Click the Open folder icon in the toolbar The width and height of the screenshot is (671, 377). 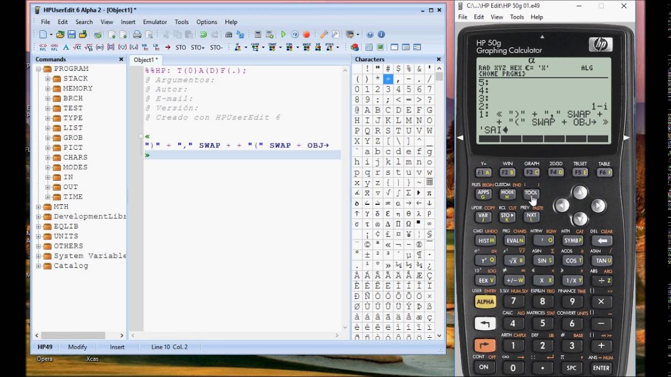pos(60,35)
